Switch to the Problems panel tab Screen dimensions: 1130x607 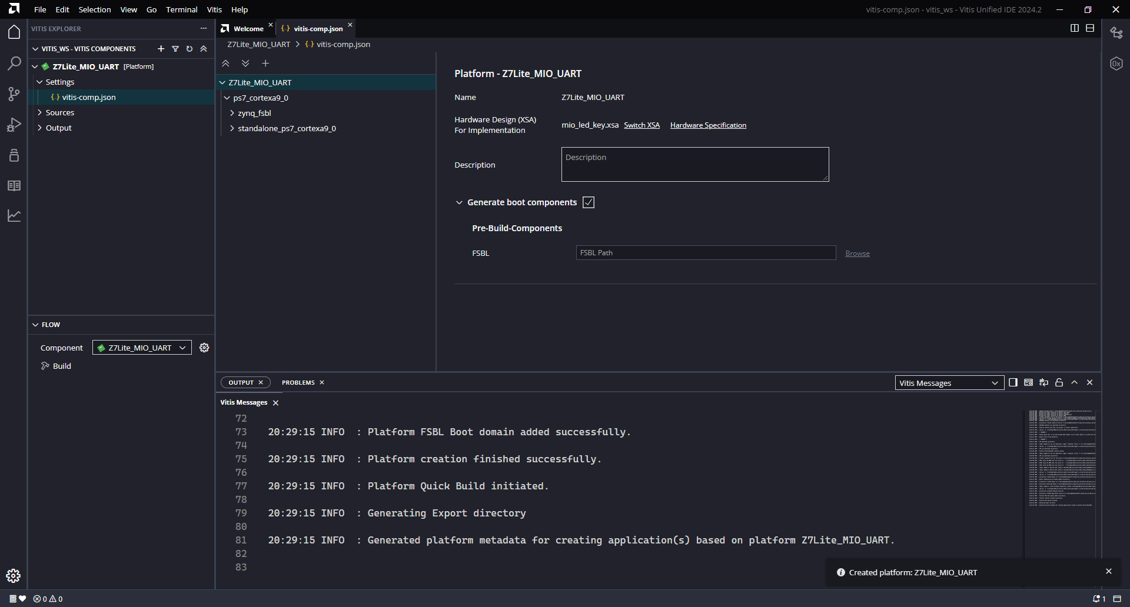(298, 382)
